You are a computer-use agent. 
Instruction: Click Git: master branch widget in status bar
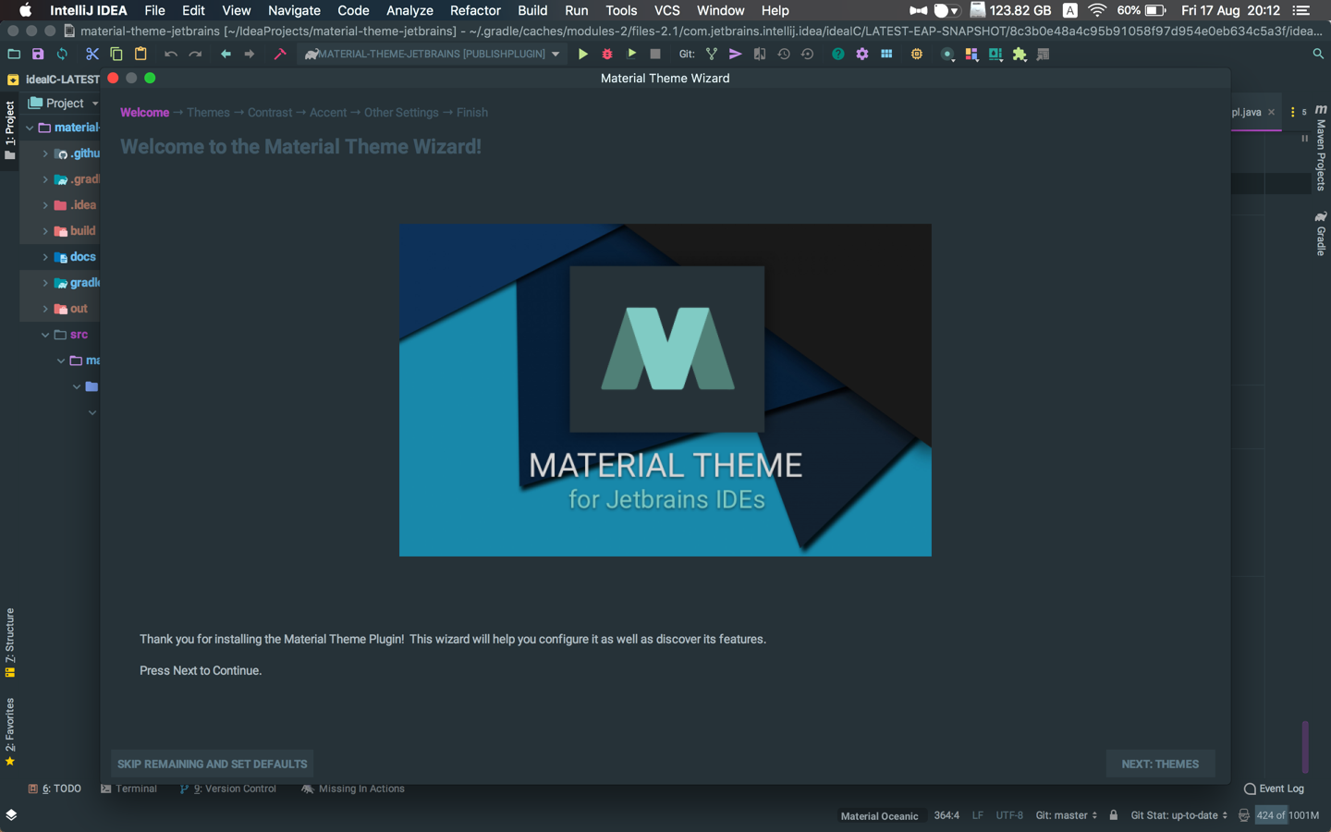pos(1067,815)
